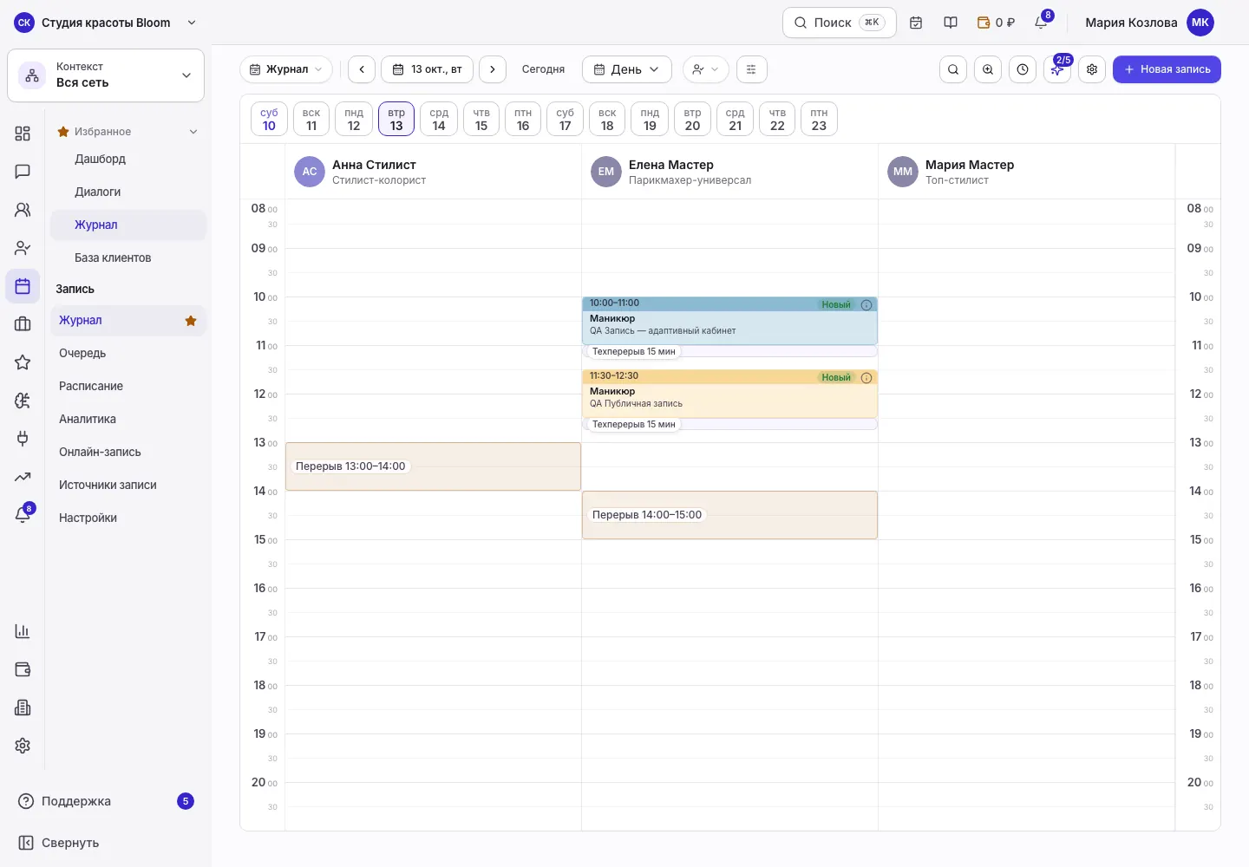Open the День view dropdown
1249x867 pixels.
click(626, 69)
